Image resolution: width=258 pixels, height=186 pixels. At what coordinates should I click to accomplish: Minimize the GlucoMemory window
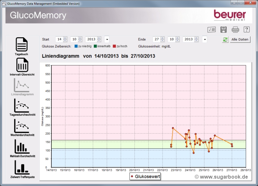[x=234, y=3]
